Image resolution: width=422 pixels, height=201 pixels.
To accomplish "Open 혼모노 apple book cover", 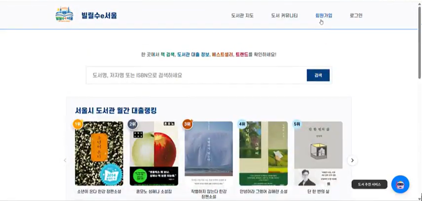I will tap(154, 154).
